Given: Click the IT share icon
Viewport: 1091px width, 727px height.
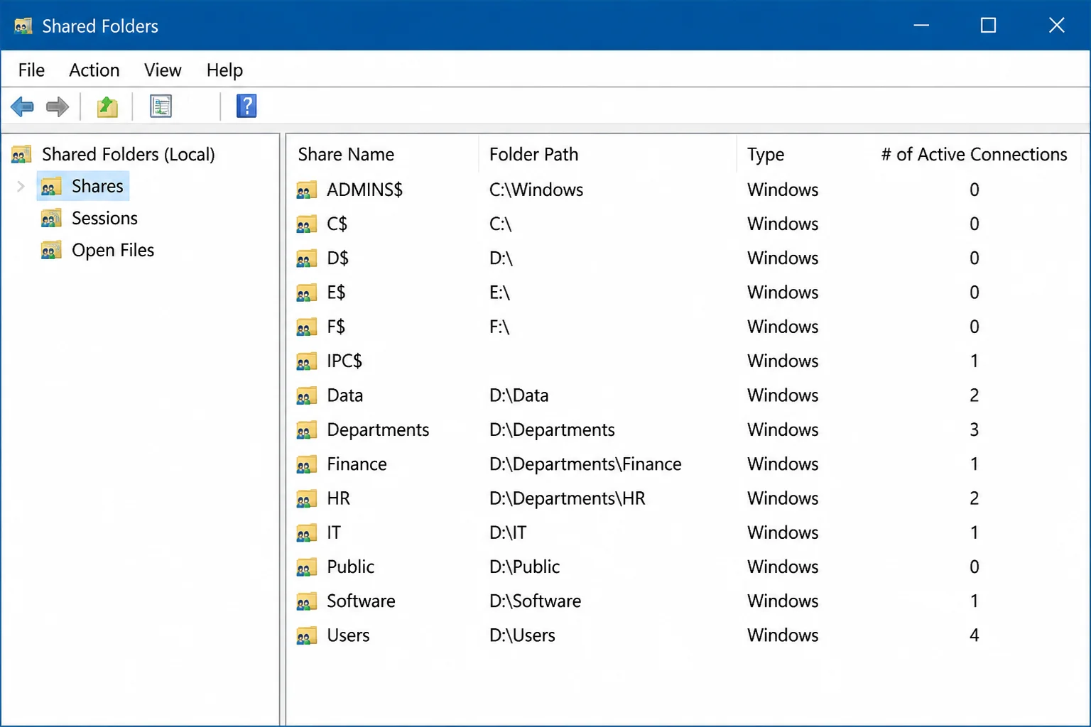Looking at the screenshot, I should point(306,533).
